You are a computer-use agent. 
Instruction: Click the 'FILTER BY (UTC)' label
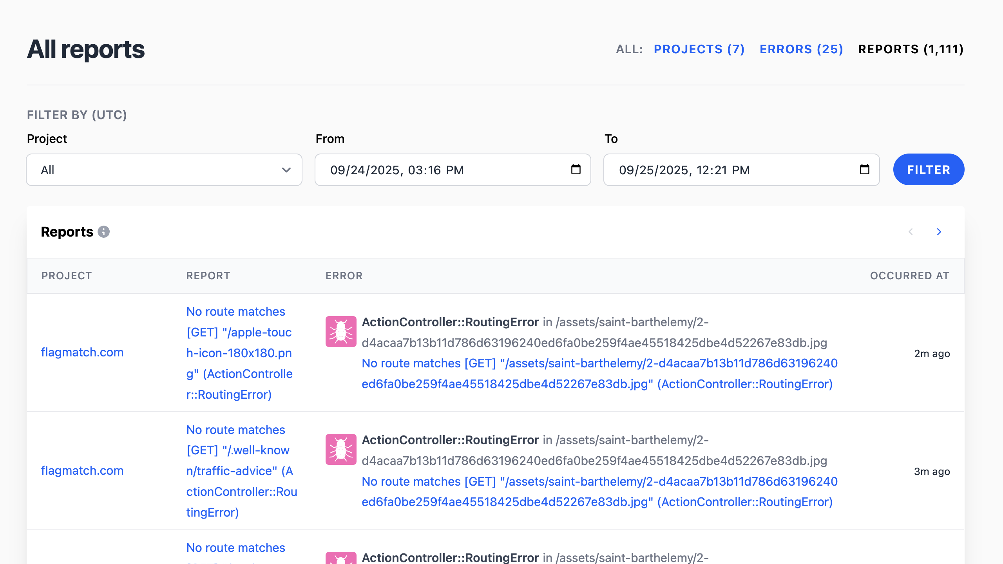tap(77, 115)
